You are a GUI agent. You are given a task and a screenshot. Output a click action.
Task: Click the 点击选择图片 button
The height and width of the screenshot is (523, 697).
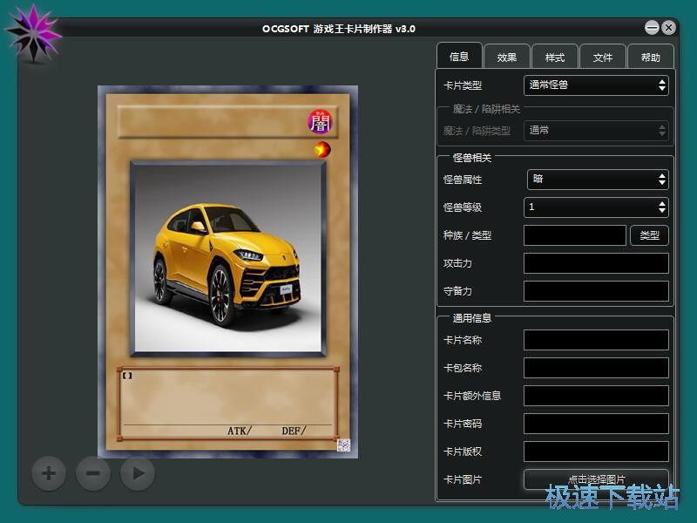(596, 479)
